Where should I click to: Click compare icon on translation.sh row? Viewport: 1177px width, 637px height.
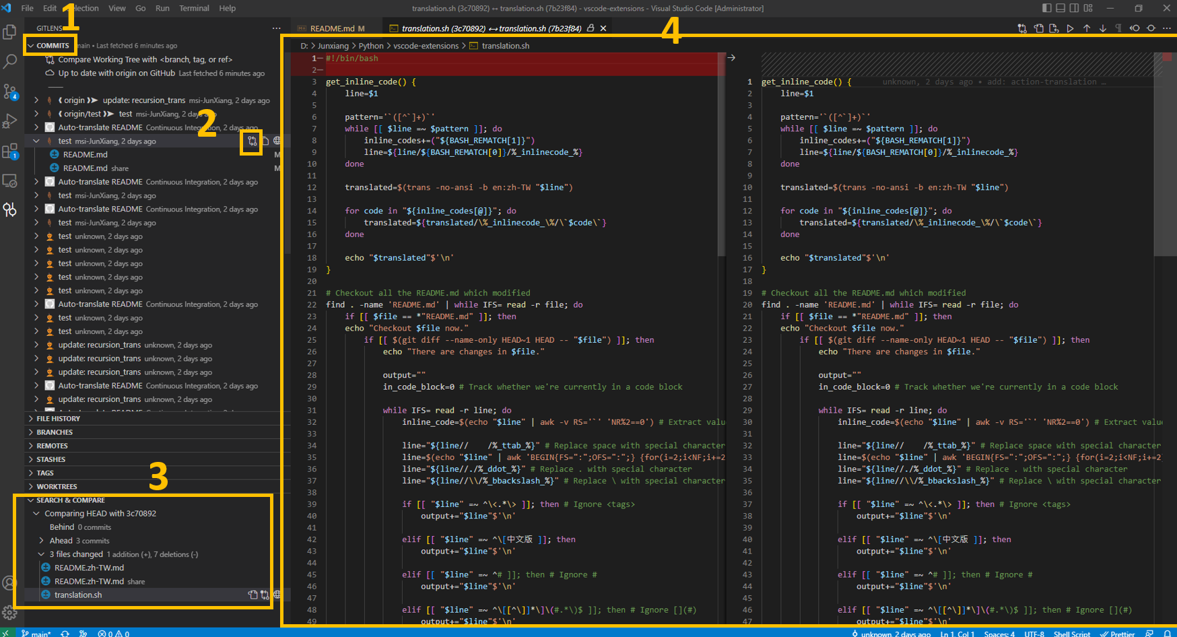pos(265,595)
